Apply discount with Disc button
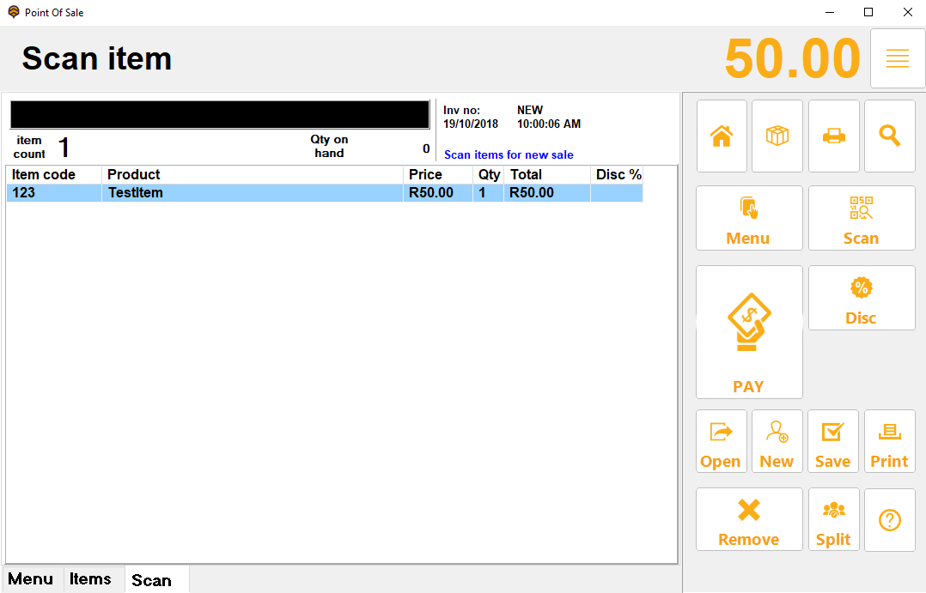926x593 pixels. 861,298
